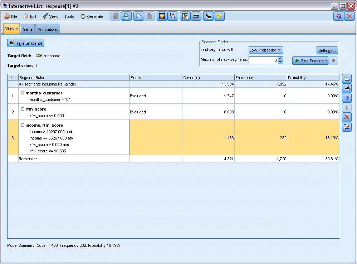Click the Find Segments button
Viewport: 357px width, 264px height.
pyautogui.click(x=310, y=61)
